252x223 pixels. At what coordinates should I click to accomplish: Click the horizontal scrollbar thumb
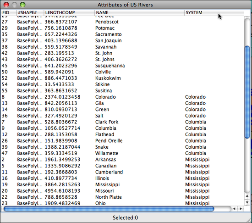coord(109,209)
